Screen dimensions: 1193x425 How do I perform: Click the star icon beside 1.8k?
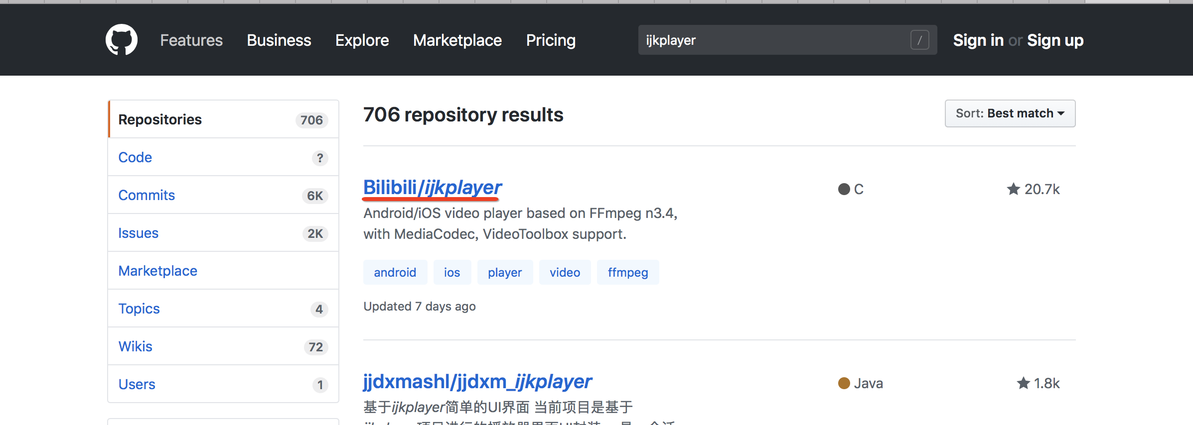pos(1023,383)
